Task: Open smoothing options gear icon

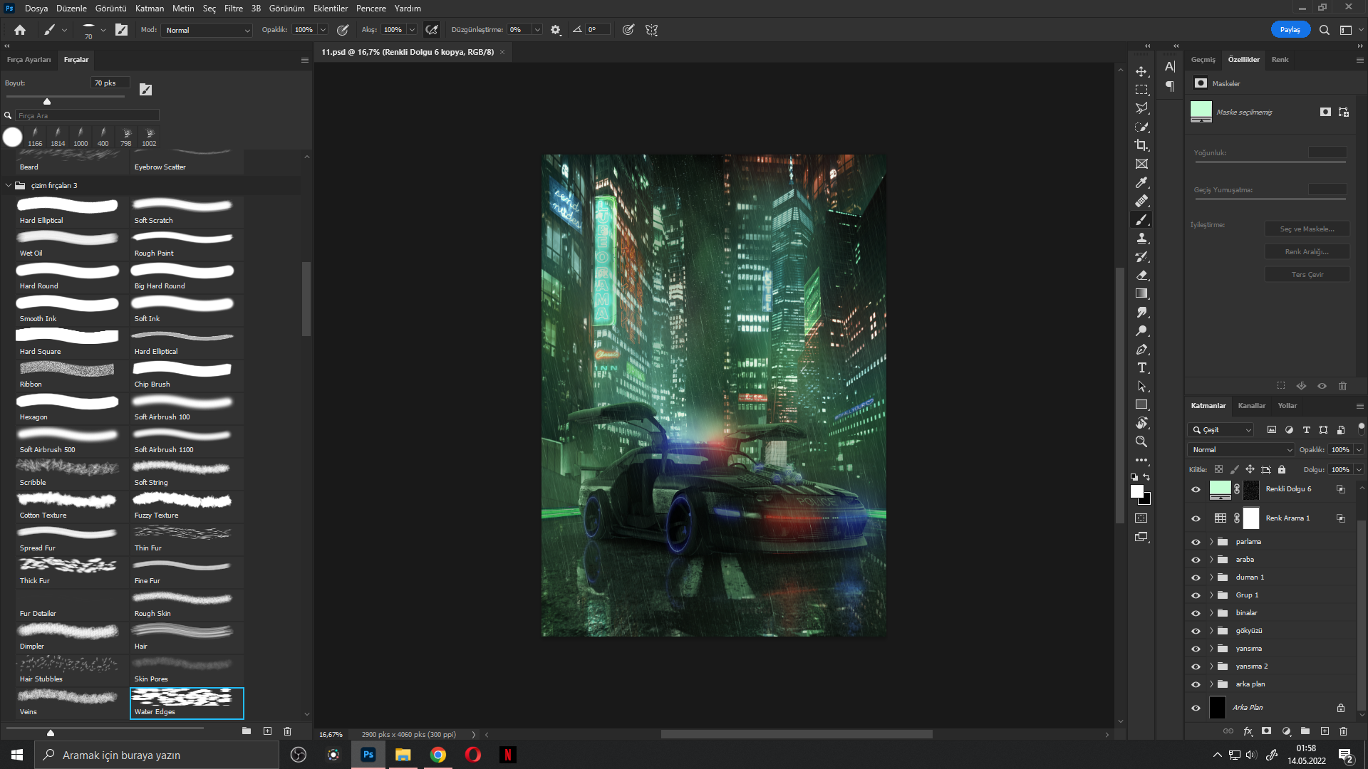Action: 556,30
